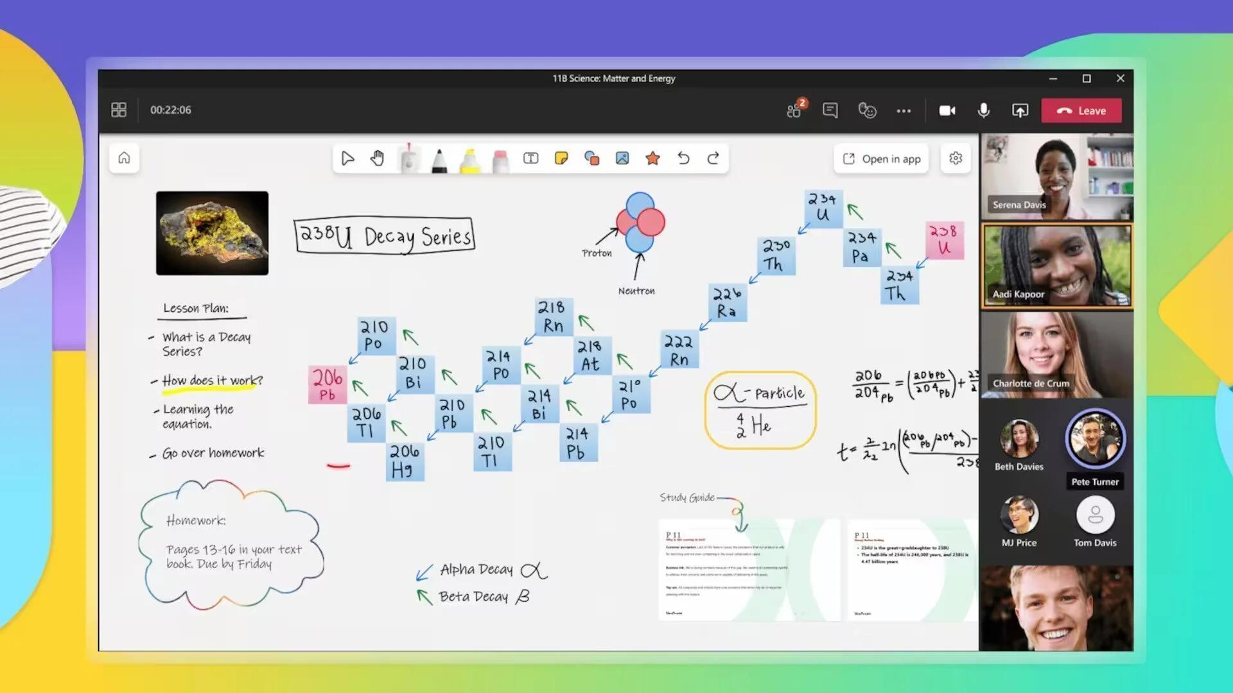Click the Leave meeting button
This screenshot has height=693, width=1233.
pos(1082,110)
